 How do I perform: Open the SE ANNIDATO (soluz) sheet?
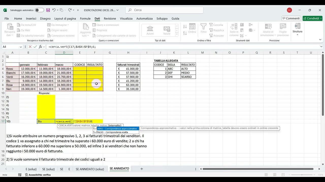click(x=90, y=169)
